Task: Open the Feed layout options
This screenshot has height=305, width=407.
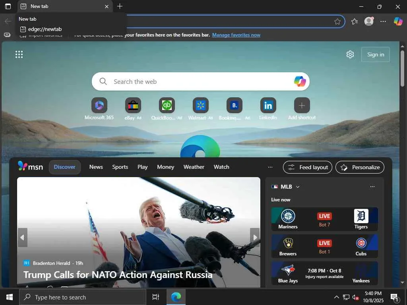Action: click(x=308, y=167)
